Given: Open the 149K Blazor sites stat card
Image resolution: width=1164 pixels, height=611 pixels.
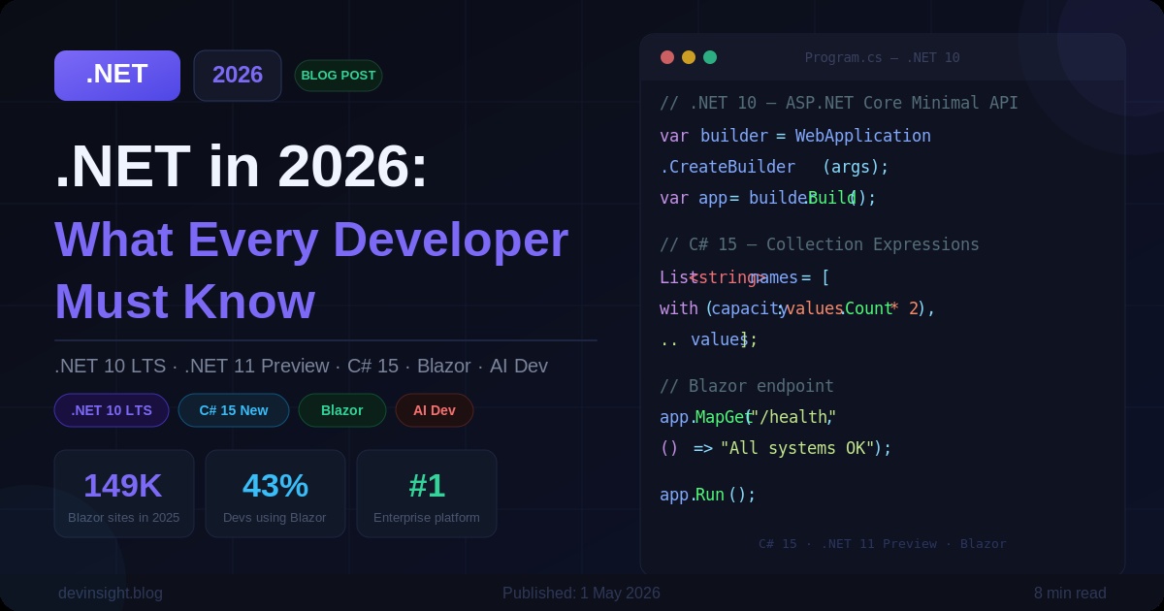Looking at the screenshot, I should click(x=124, y=494).
